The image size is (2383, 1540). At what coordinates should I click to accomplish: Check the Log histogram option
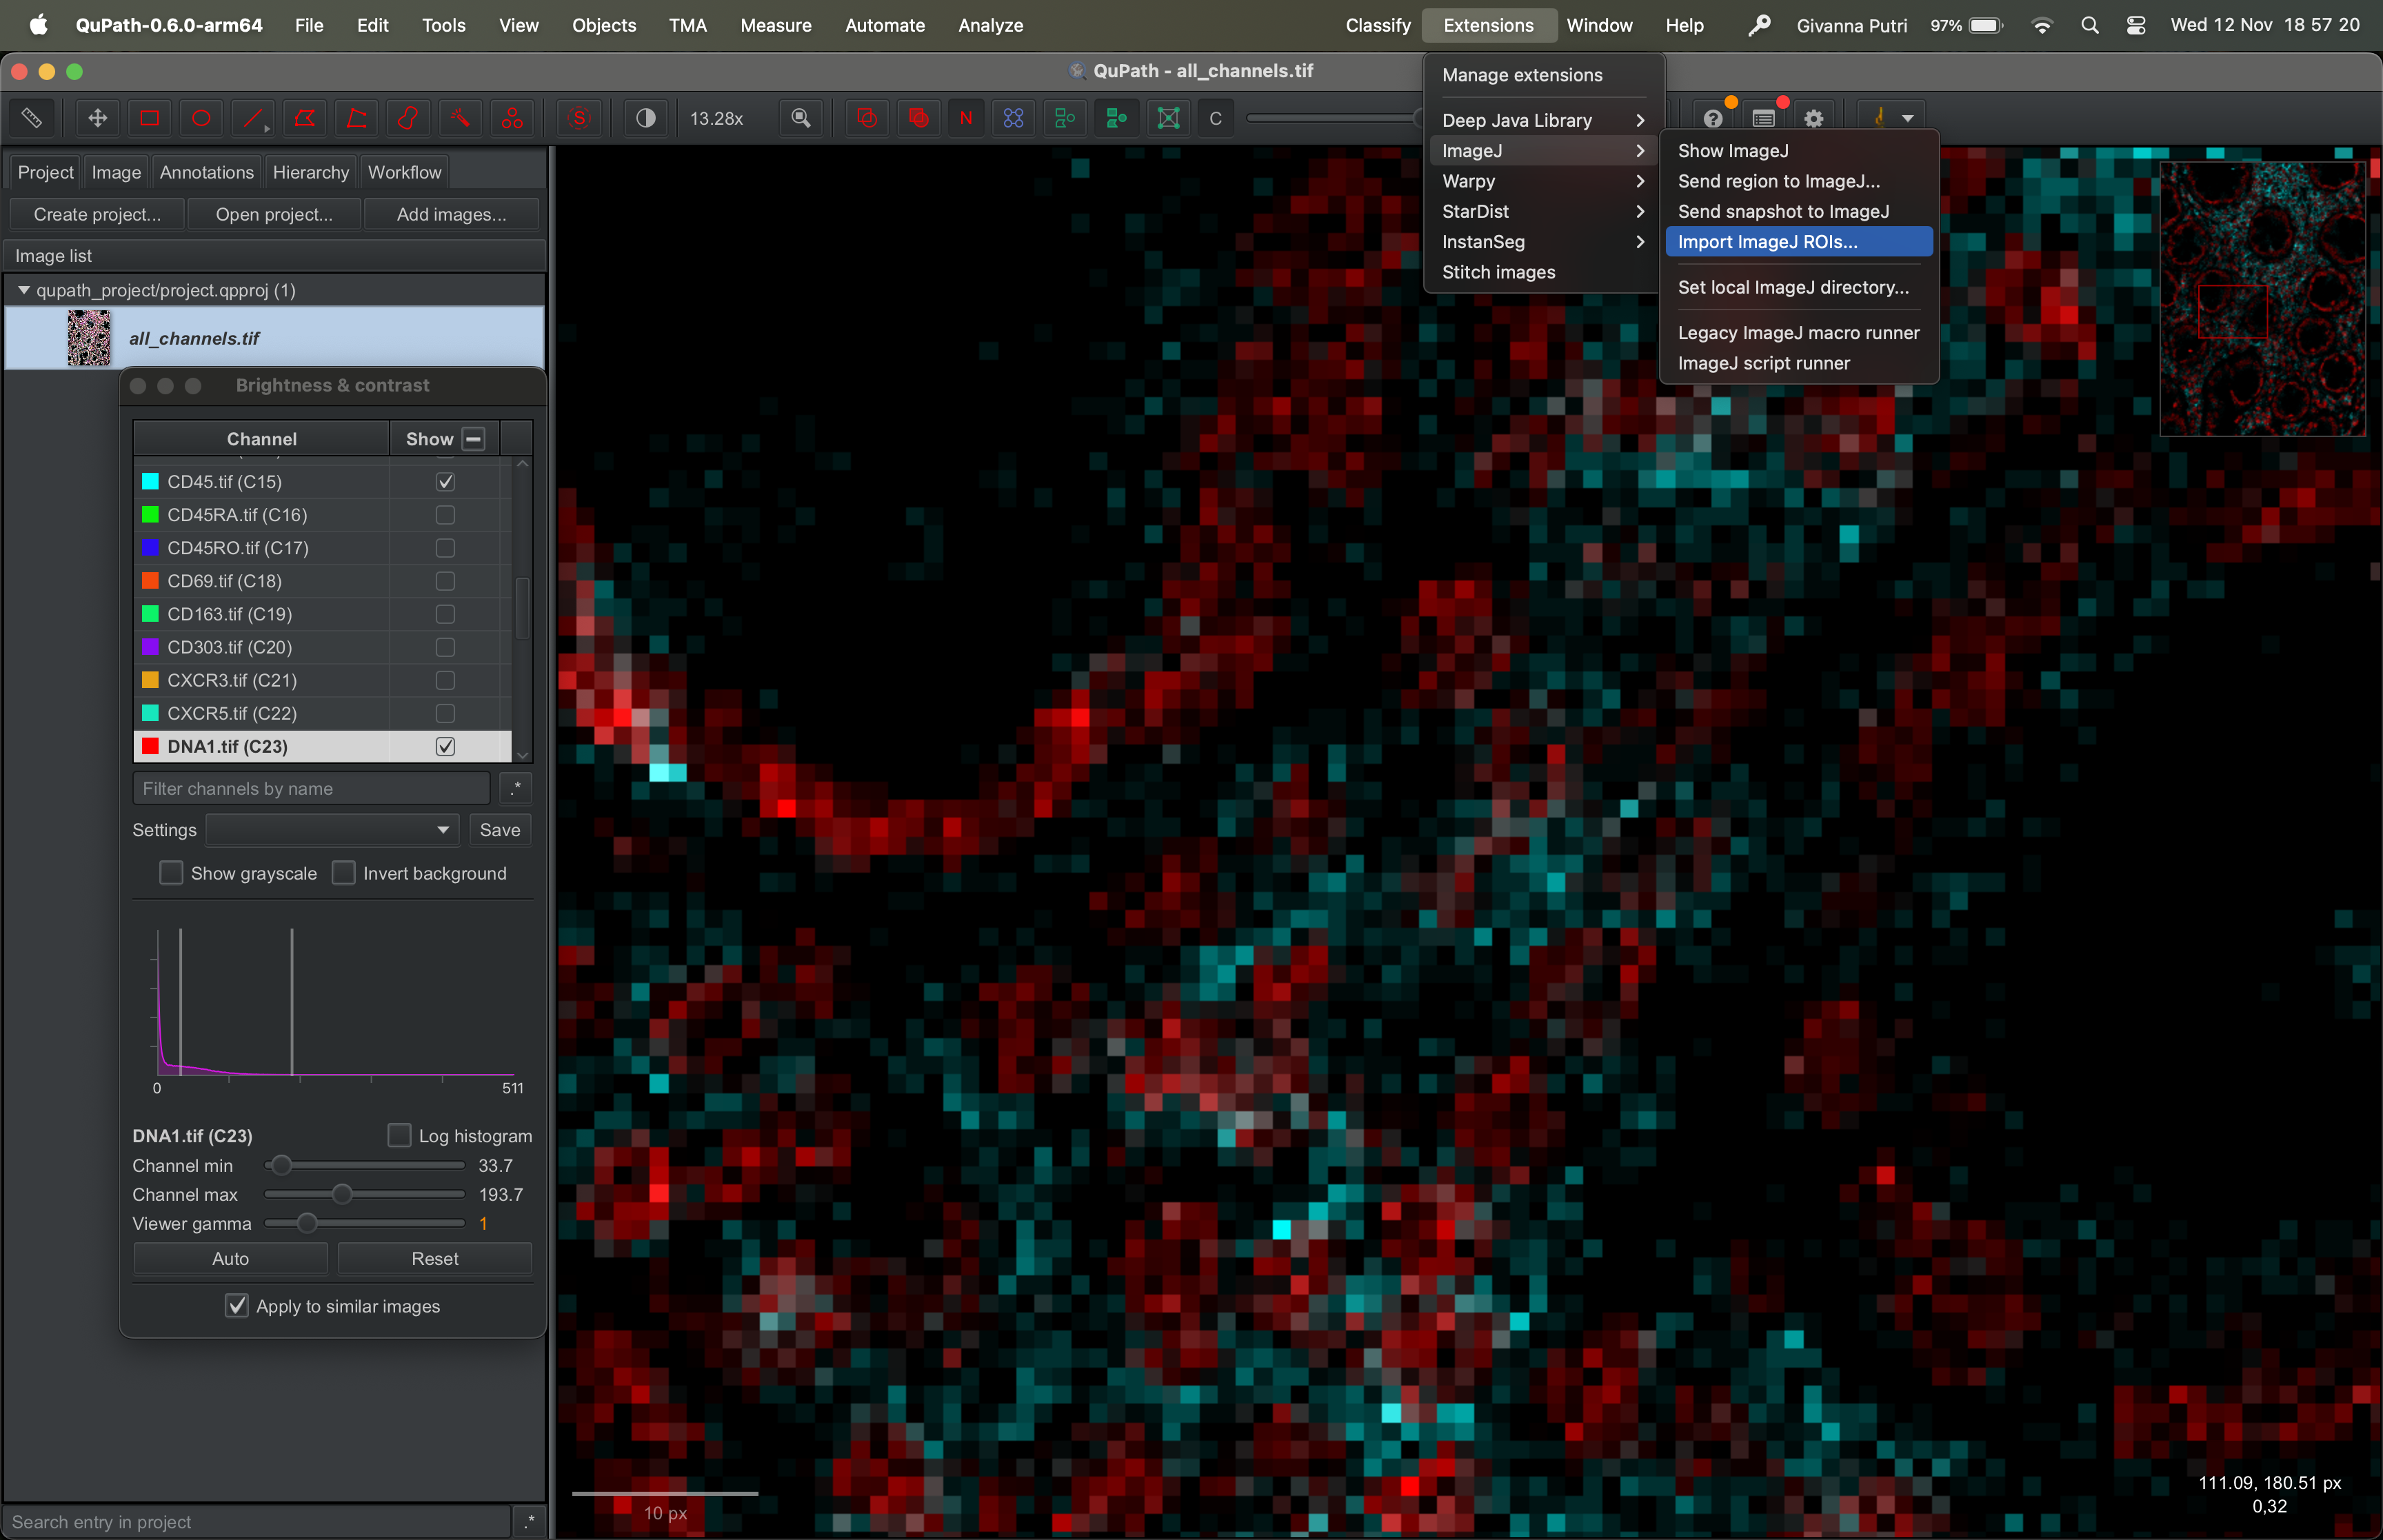399,1136
